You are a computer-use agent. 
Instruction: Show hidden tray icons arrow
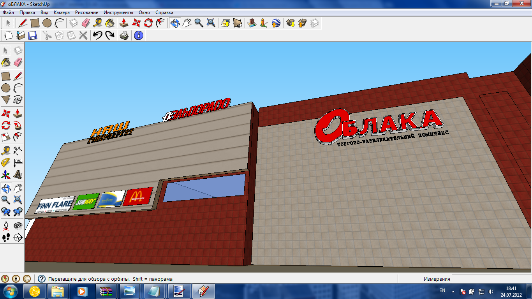coord(453,291)
